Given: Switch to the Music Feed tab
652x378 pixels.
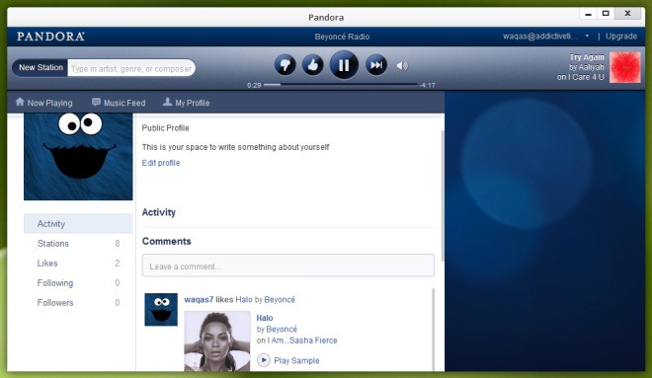Looking at the screenshot, I should click(119, 103).
